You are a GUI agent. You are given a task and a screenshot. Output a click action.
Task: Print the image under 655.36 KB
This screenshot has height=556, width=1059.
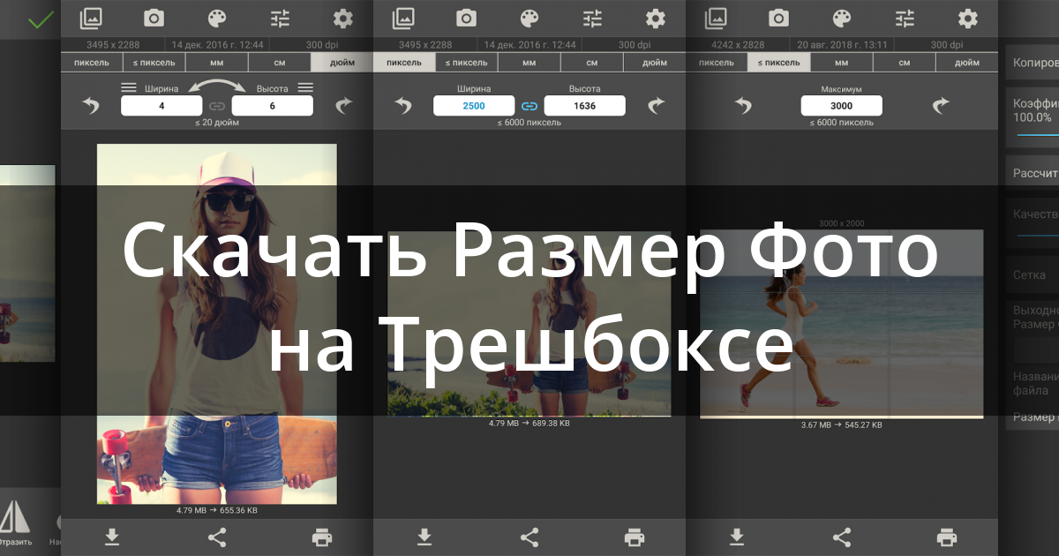322,536
